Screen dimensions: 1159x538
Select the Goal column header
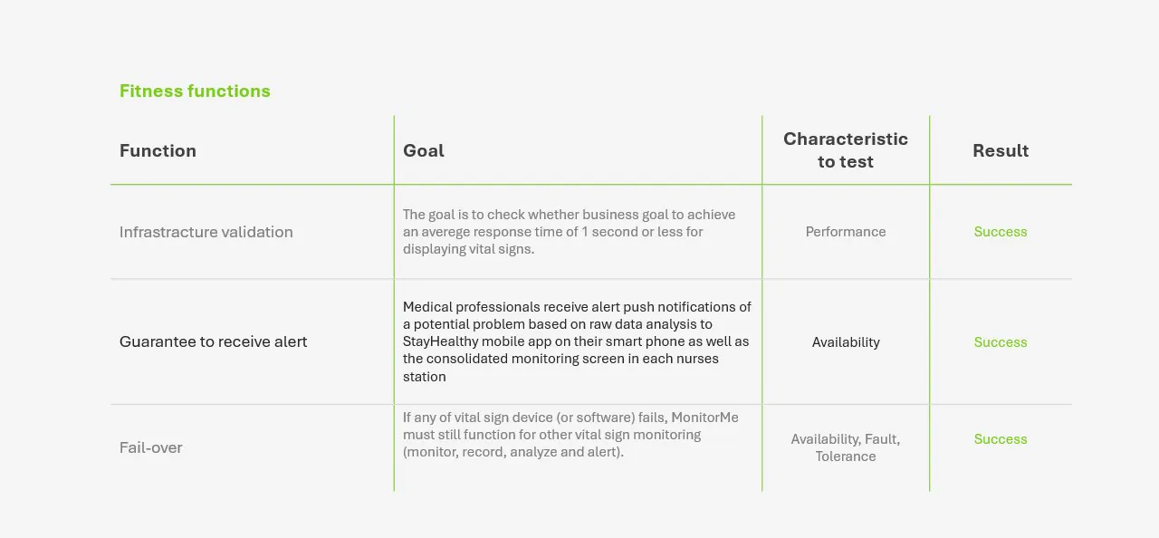coord(423,150)
